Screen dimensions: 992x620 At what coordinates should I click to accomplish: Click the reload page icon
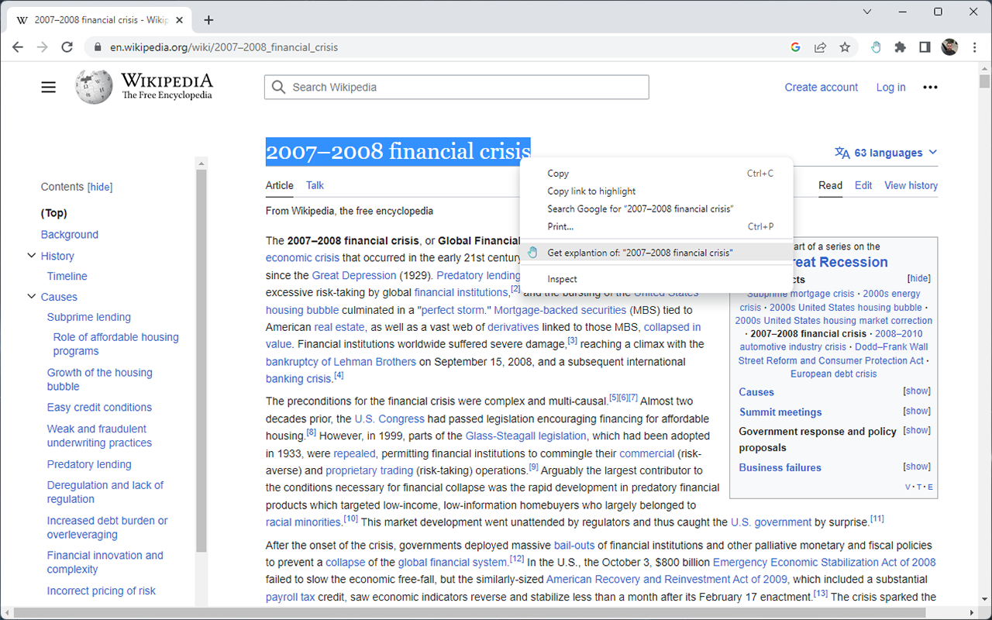tap(67, 46)
